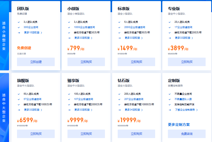Click 不限量团队人数 in the 定制版 card
The image size is (212, 142).
183,99
